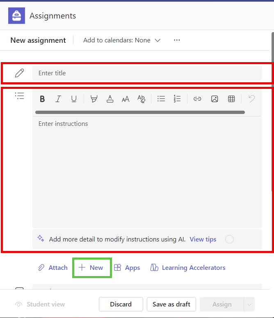Clear text formatting
The image size is (274, 318).
pyautogui.click(x=141, y=99)
